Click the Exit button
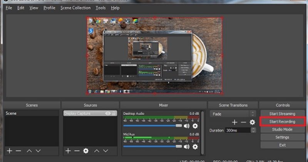Viewport: 308px width, 162px height. click(x=282, y=145)
